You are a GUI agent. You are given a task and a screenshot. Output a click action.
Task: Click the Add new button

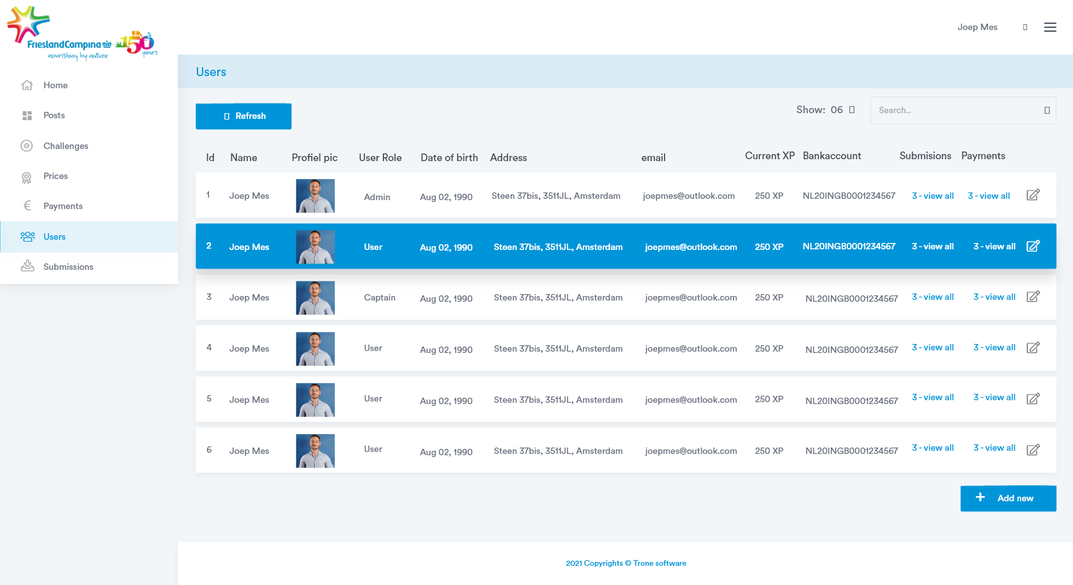(x=1008, y=498)
